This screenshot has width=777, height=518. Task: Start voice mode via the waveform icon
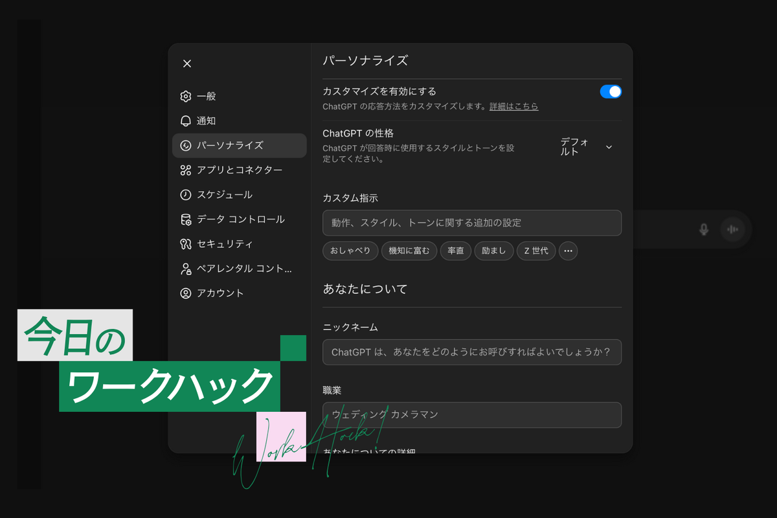click(x=734, y=230)
